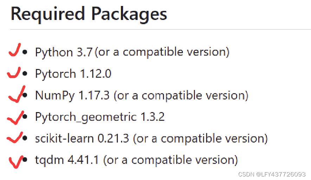311x180 pixels.
Task: Select the Pytorch_geometric 1.3.2 list entry
Action: [x=100, y=117]
